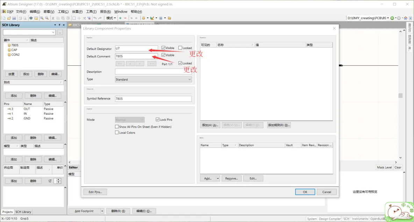The height and width of the screenshot is (222, 414).
Task: Click the Cancel dialog button
Action: [327, 192]
